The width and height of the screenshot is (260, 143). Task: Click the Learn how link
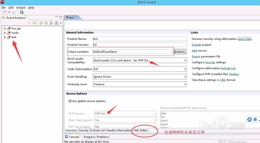(x=245, y=39)
